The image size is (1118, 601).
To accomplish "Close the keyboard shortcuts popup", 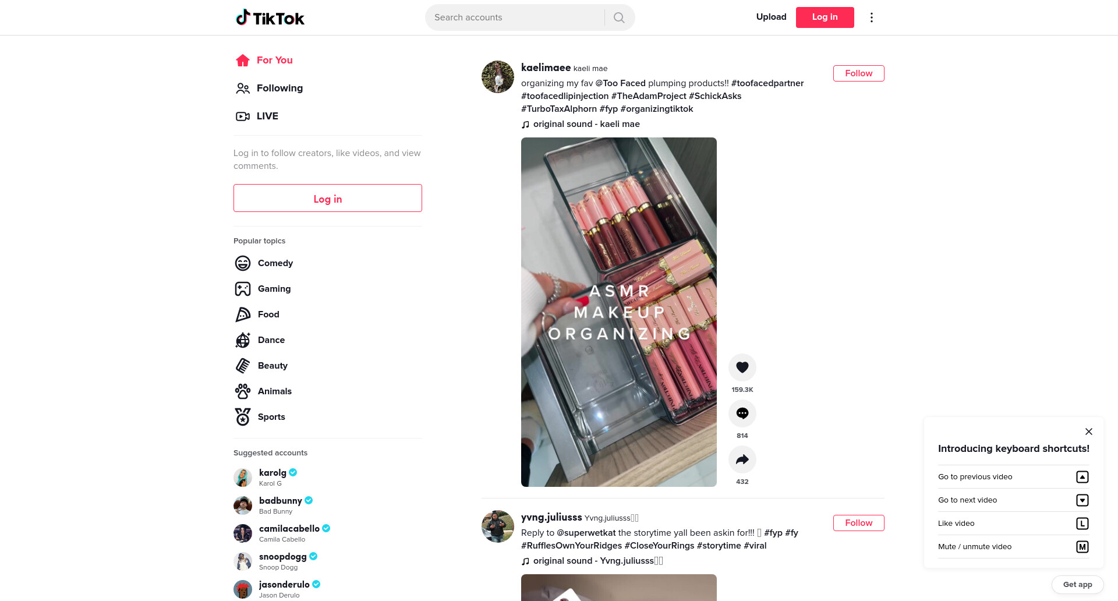I will [x=1088, y=432].
